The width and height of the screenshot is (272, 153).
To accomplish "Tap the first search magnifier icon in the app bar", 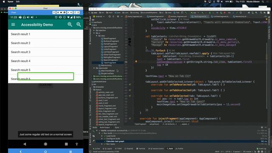I will [x=70, y=25].
